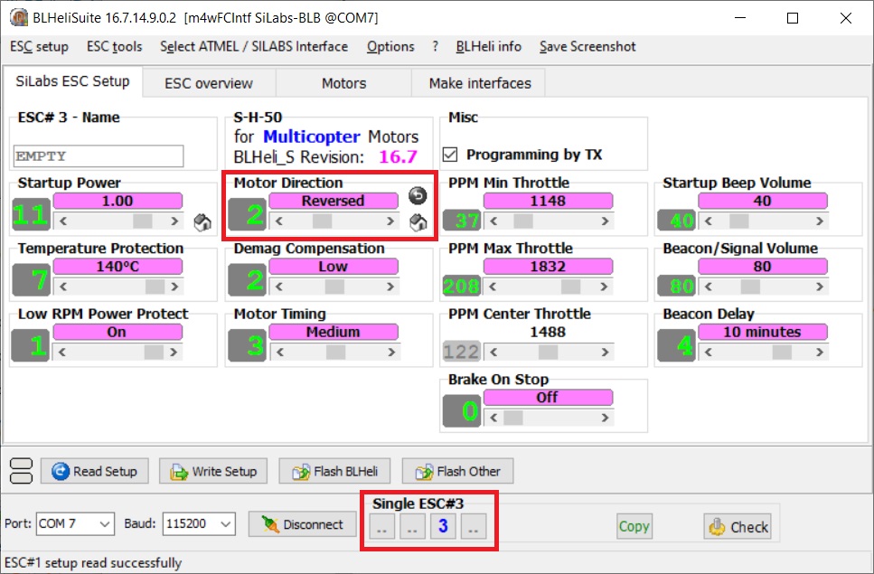874x574 pixels.
Task: Decrease Temperature Protection with left arrow
Action: [63, 287]
